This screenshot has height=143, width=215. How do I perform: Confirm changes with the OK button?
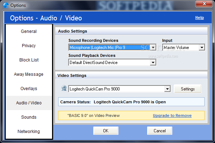click(106, 131)
